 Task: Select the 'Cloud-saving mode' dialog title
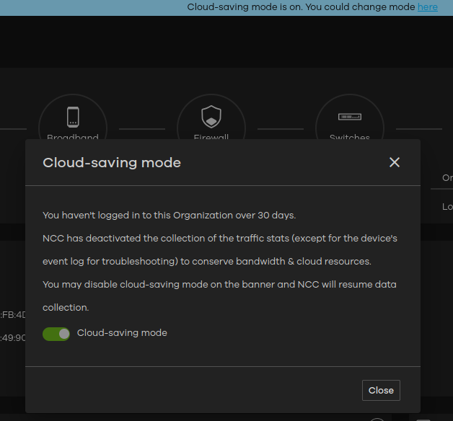(x=112, y=163)
